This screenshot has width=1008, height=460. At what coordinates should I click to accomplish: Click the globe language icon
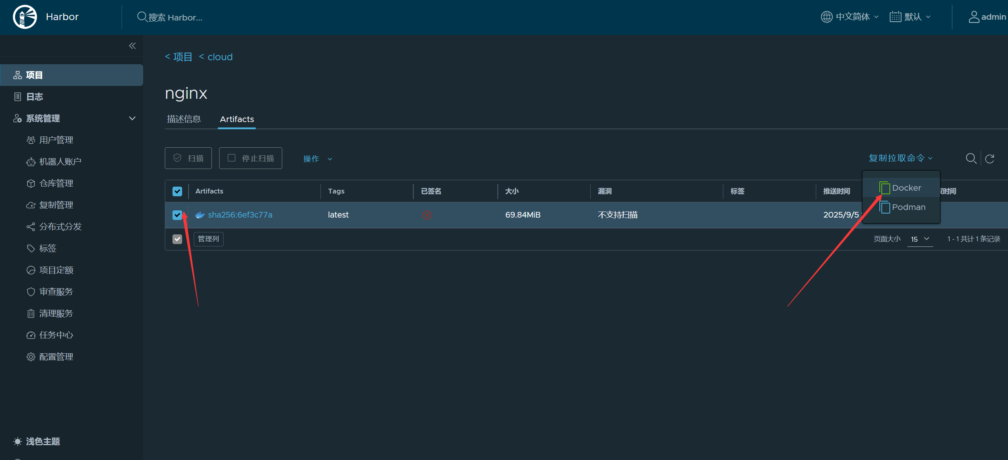click(x=826, y=17)
